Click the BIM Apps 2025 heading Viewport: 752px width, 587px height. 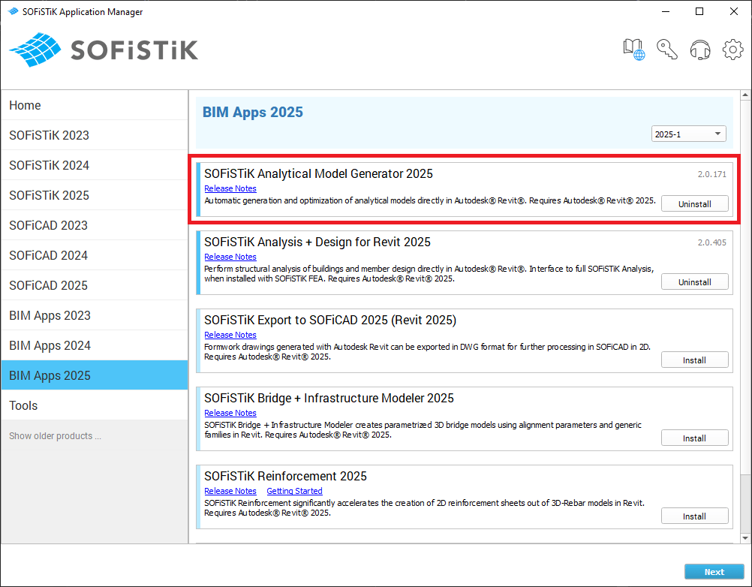[x=253, y=113]
